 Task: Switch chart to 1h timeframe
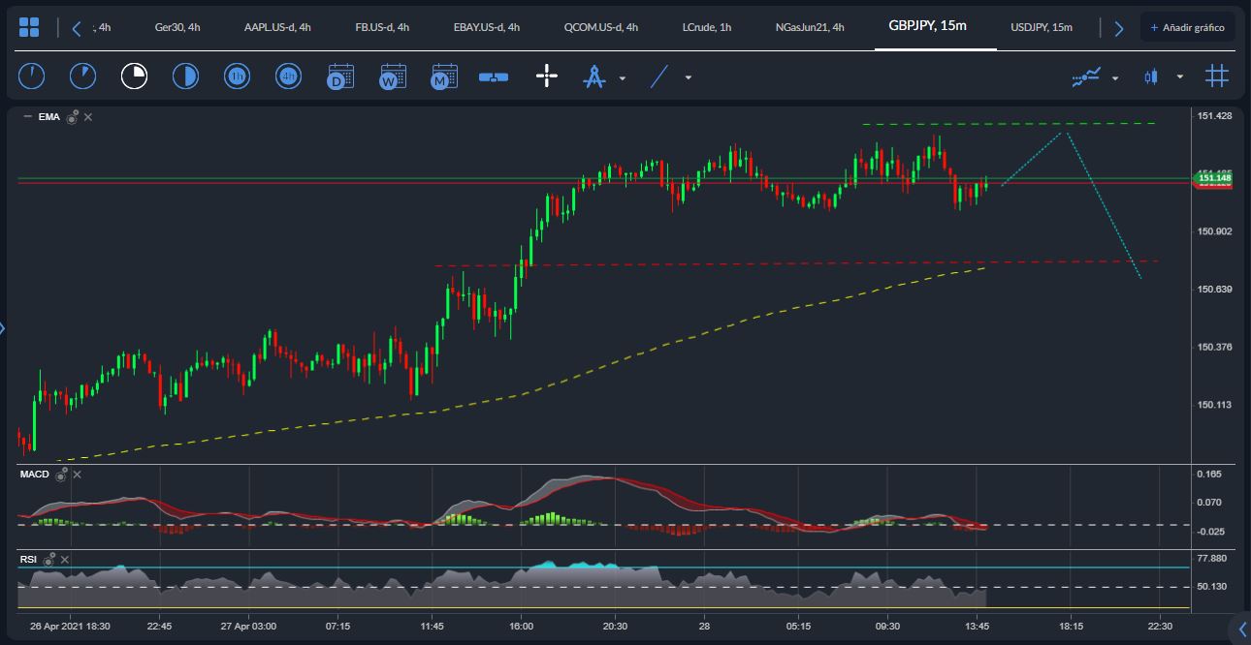(237, 76)
